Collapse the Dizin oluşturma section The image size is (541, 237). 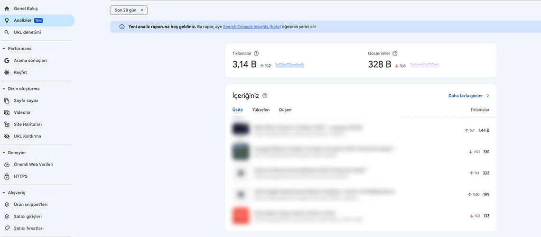[x=4, y=89]
